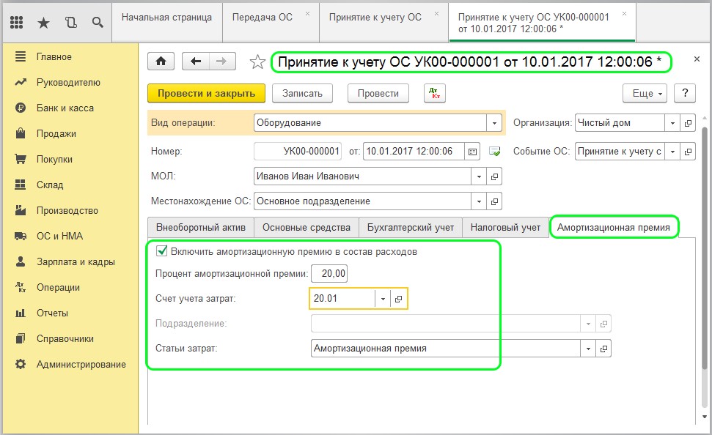712x435 pixels.
Task: Expand the 'Вид операции' dropdown
Action: [x=495, y=123]
